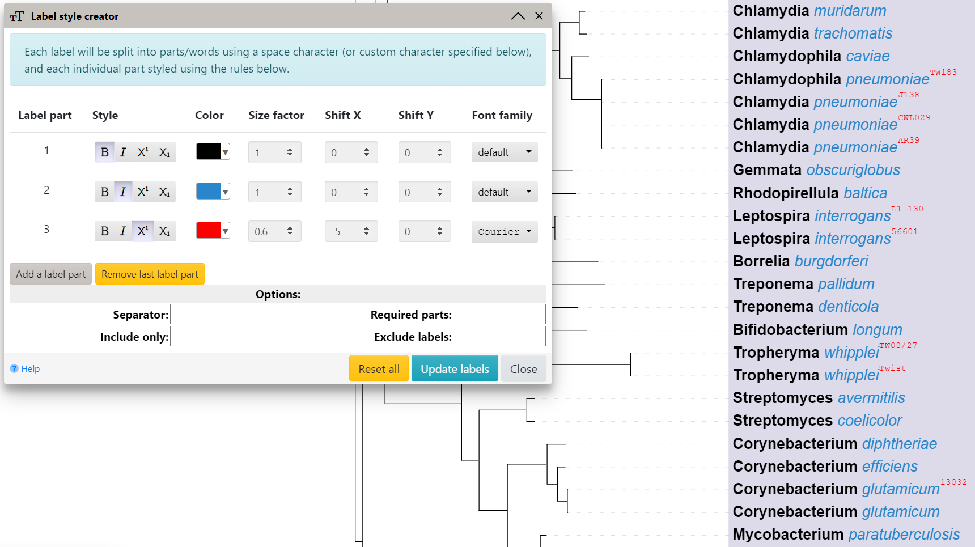
Task: Click the Separator input field
Action: (x=216, y=315)
